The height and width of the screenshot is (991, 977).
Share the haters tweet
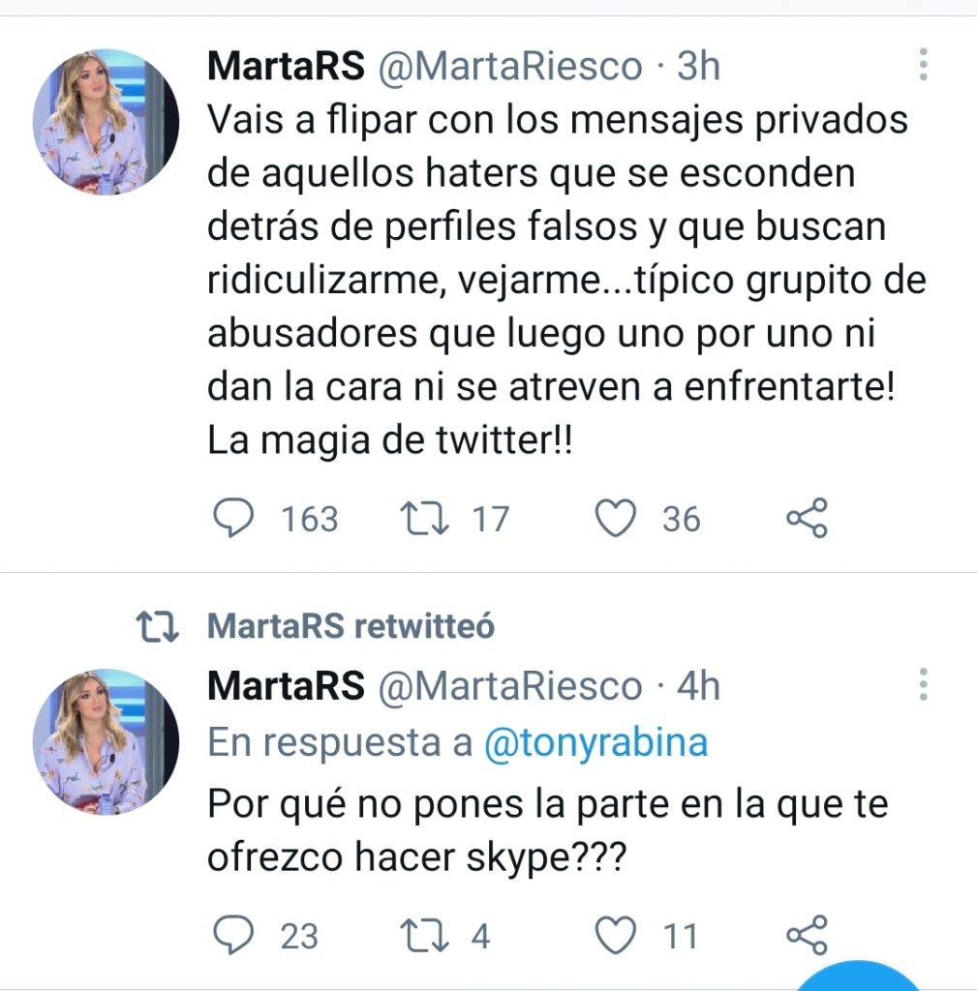pos(807,519)
